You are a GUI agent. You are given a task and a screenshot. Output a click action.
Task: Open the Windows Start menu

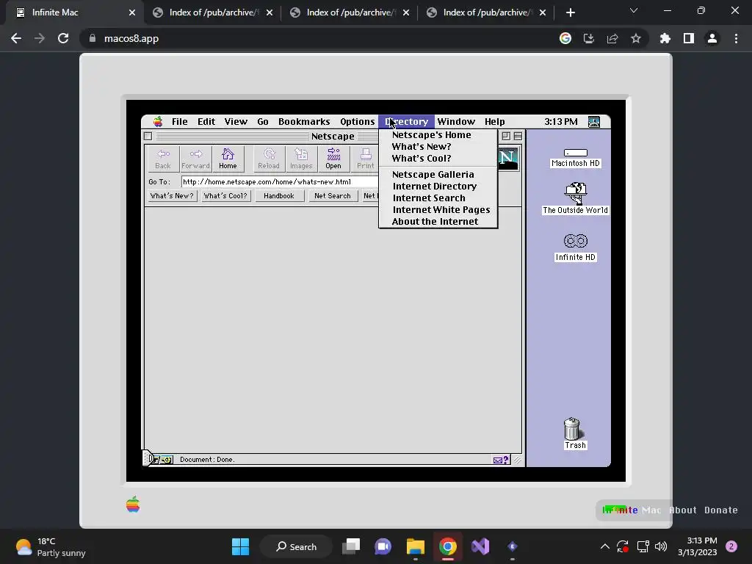pyautogui.click(x=240, y=546)
